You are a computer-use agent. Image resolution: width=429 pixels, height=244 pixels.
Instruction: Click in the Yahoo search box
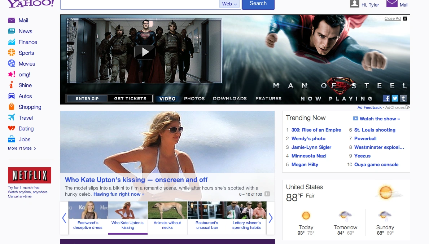pyautogui.click(x=140, y=4)
